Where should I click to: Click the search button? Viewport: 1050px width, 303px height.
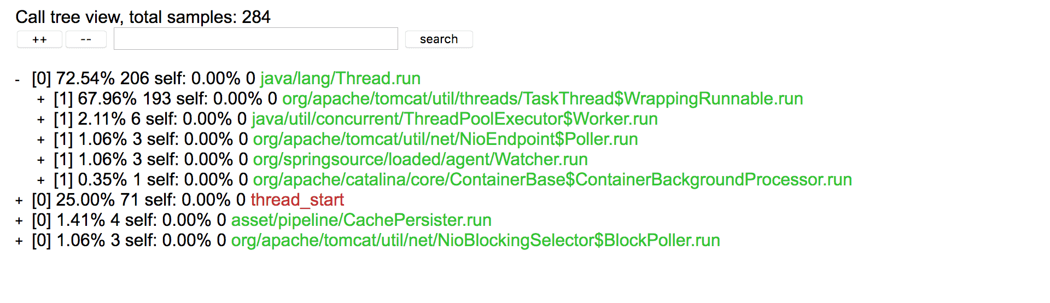(439, 39)
